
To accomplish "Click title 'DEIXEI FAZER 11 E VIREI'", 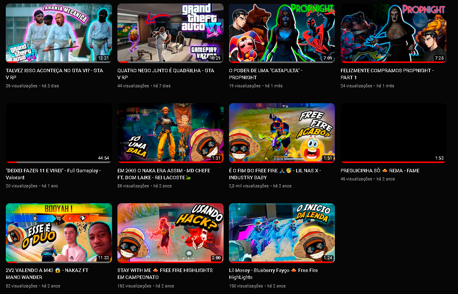I will pos(53,174).
